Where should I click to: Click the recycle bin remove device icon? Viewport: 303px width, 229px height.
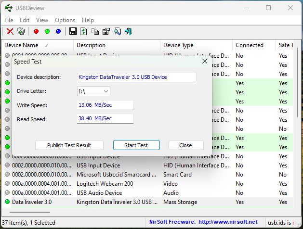coord(21,31)
